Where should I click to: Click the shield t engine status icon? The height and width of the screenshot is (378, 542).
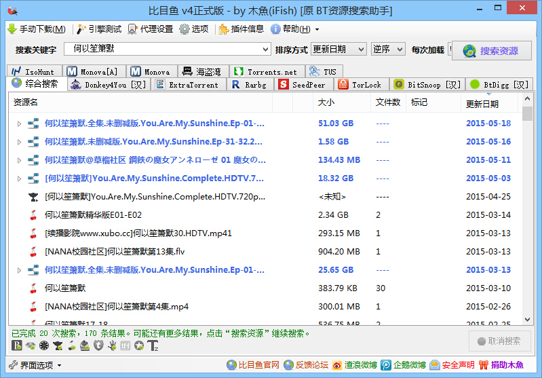[x=98, y=345]
